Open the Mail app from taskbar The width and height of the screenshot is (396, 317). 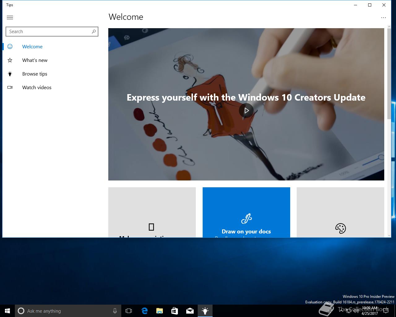[190, 311]
